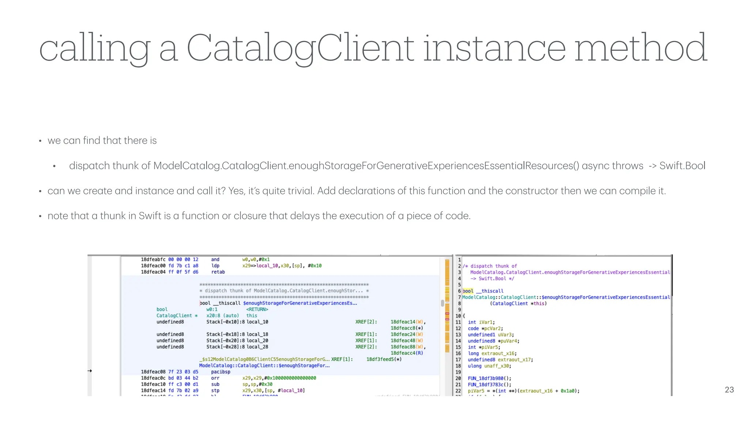The image size is (749, 421).
Task: Follow the XREF 18dfeacc8(*)
Action: point(407,328)
